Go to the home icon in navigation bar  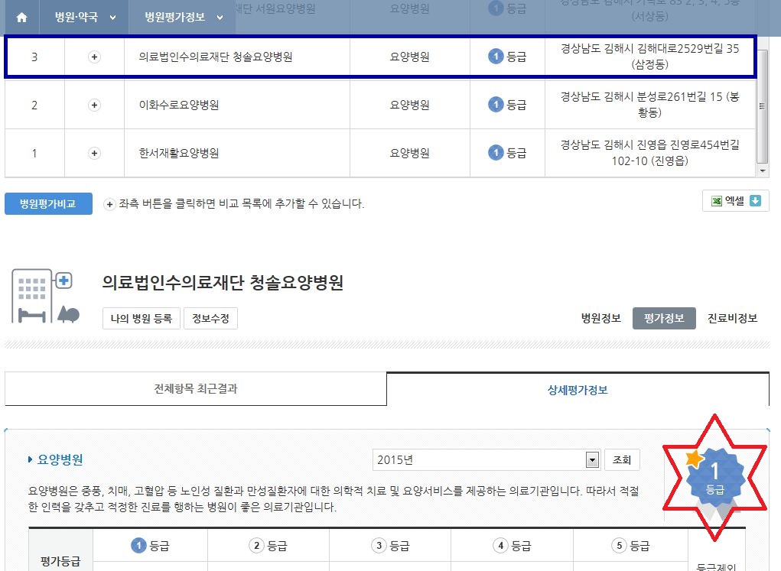[x=21, y=18]
